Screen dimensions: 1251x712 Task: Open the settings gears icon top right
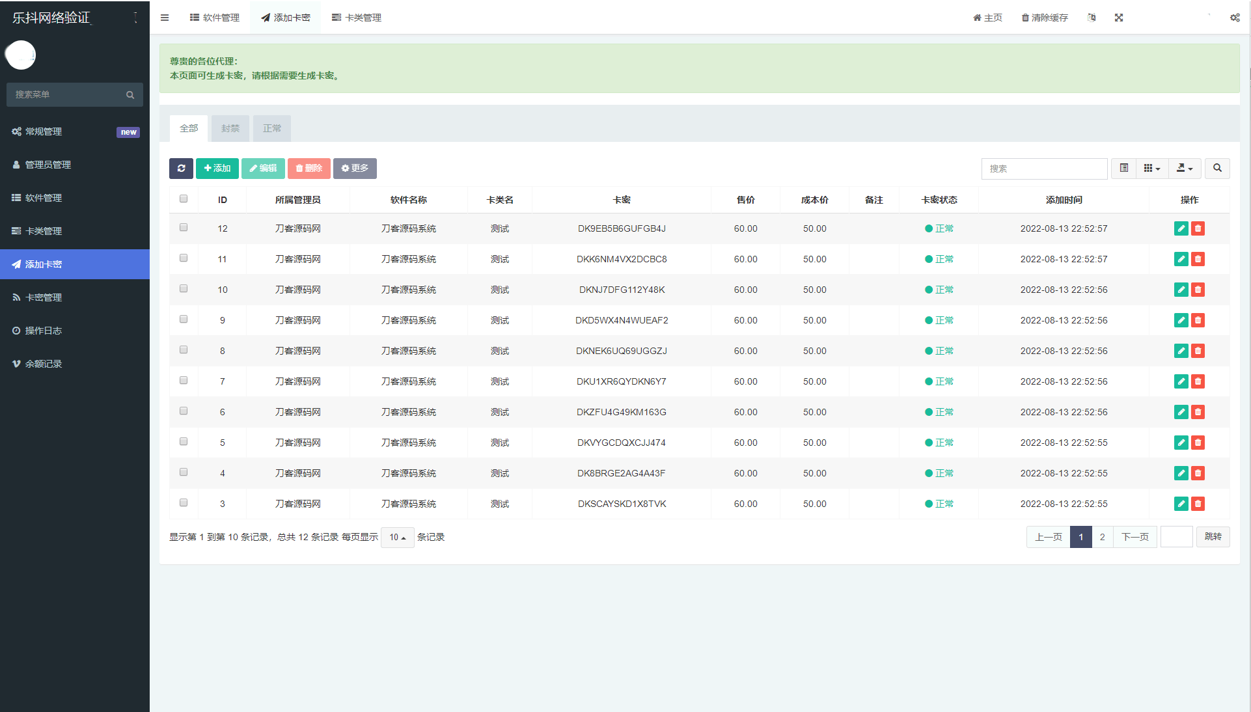[x=1235, y=18]
